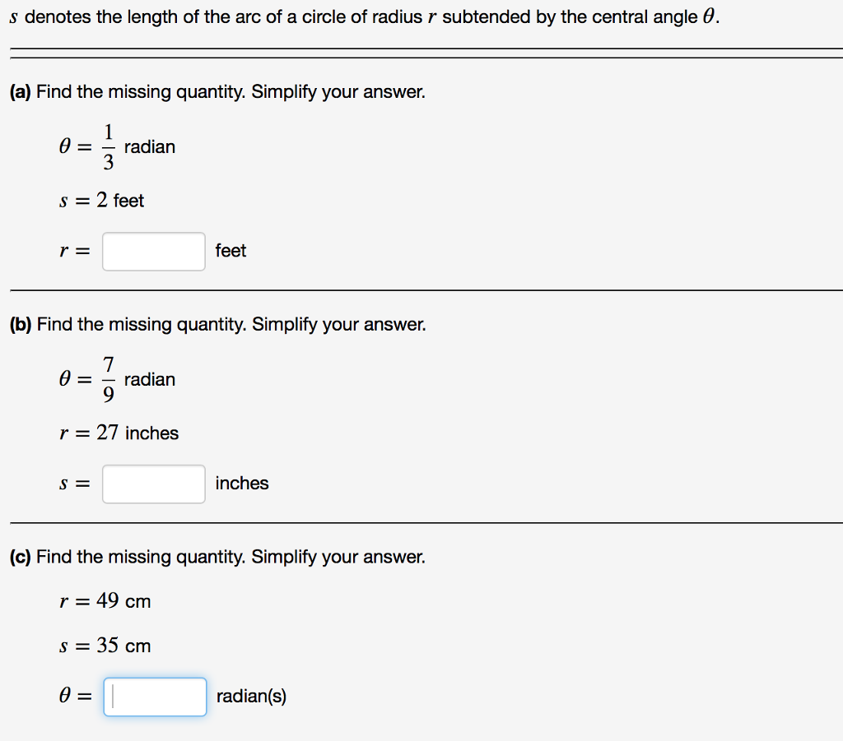The width and height of the screenshot is (843, 741).
Task: Click the text 'r = 49 cm'
Action: coord(105,601)
